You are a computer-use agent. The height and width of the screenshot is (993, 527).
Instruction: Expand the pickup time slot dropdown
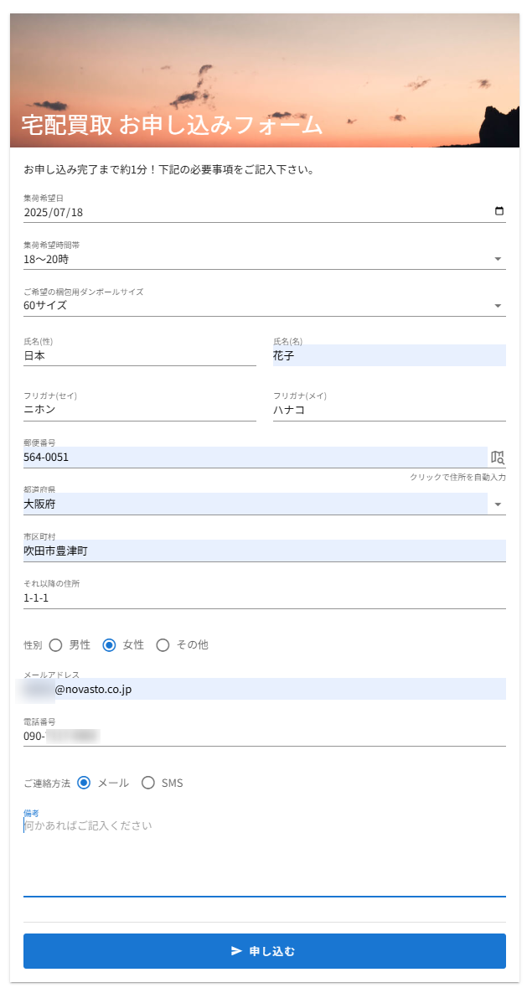pyautogui.click(x=499, y=259)
